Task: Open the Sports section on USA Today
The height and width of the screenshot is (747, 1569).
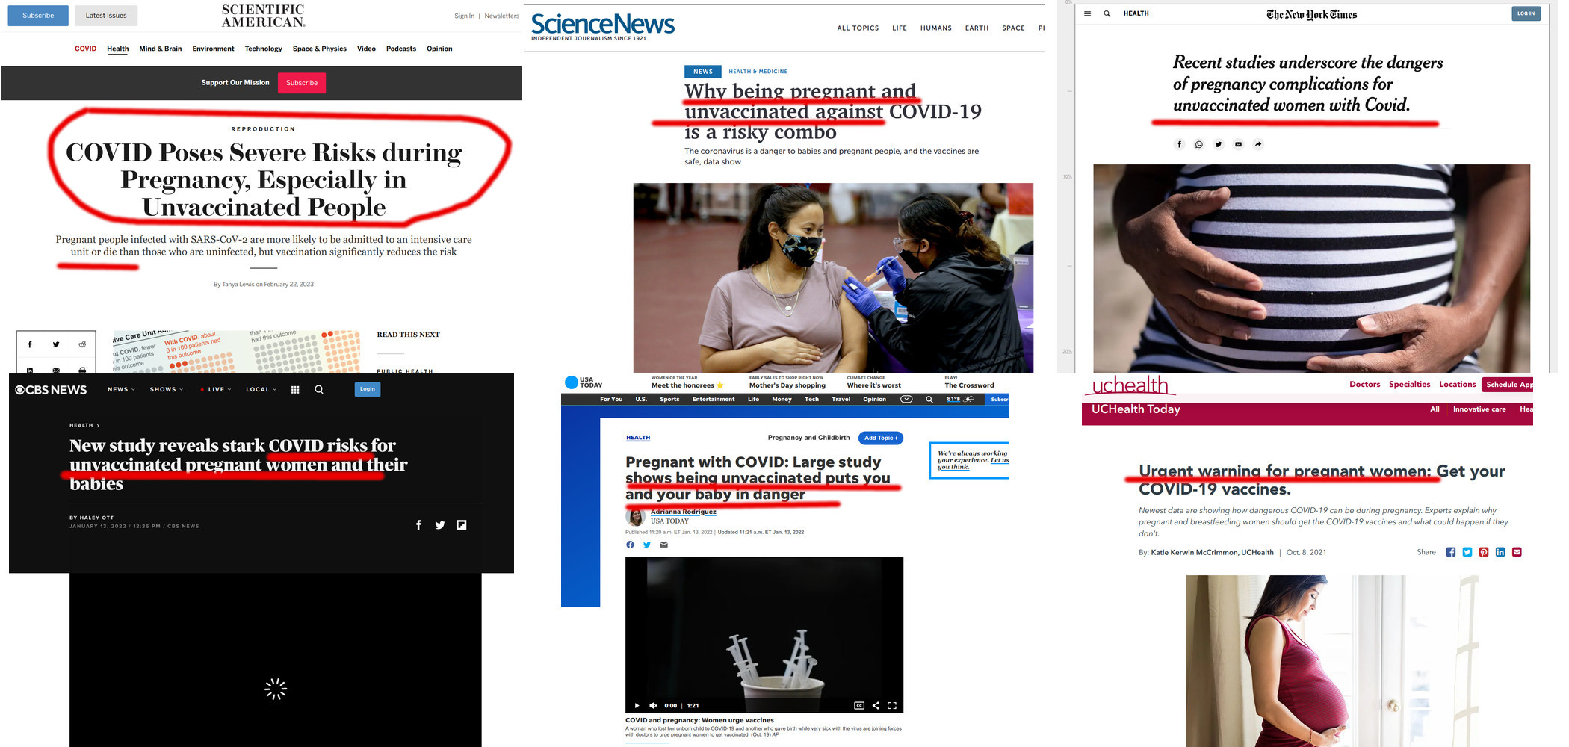Action: 669,400
